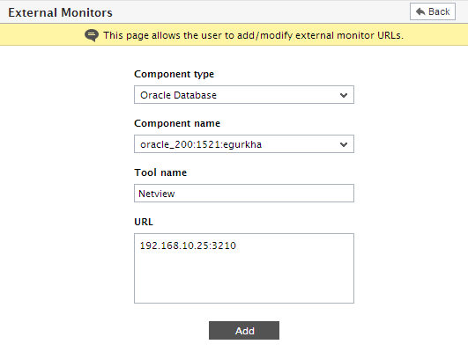Click the URL label
The height and width of the screenshot is (359, 468).
coord(144,222)
